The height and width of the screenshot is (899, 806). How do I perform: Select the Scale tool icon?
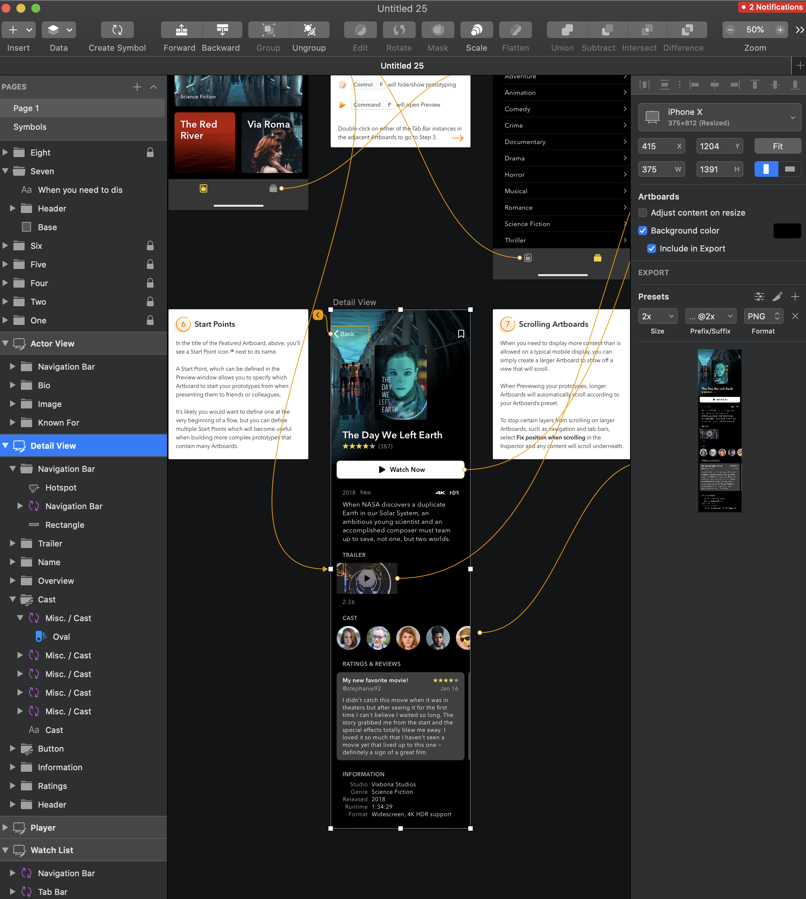tap(476, 30)
